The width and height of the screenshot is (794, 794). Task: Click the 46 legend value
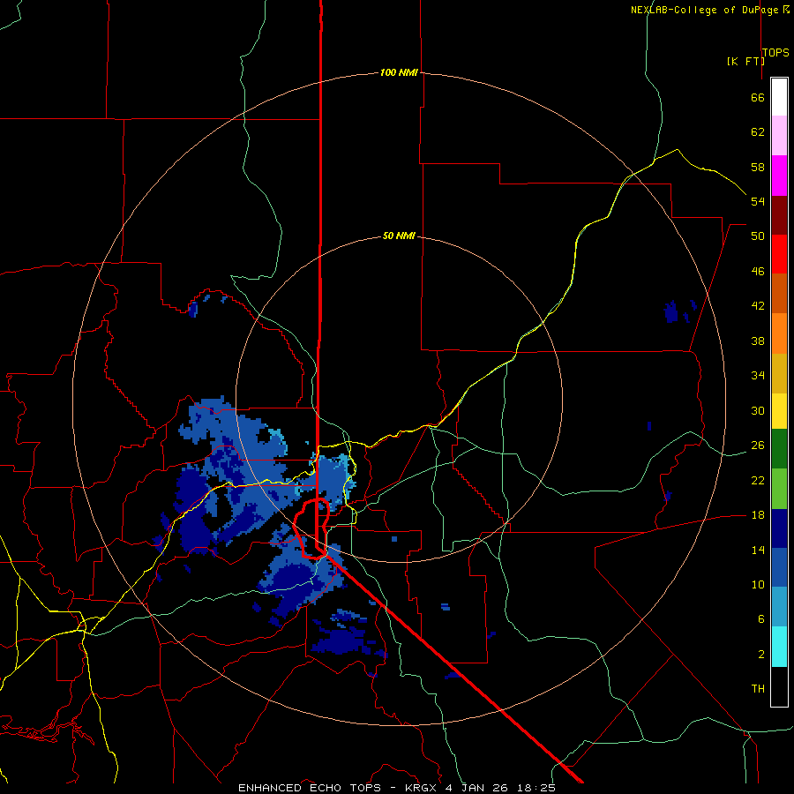click(758, 271)
